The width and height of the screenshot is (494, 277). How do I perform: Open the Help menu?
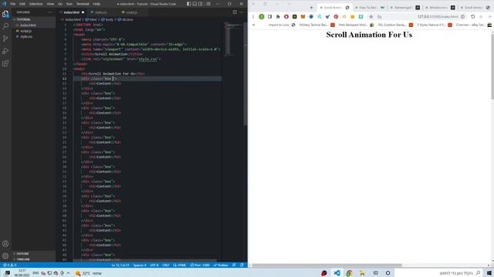(96, 4)
